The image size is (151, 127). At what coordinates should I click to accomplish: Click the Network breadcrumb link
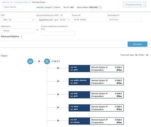click(x=6, y=2)
